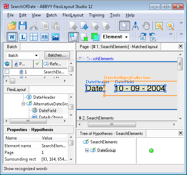
Task: Click the green hypothesis node marker
Action: [151, 150]
